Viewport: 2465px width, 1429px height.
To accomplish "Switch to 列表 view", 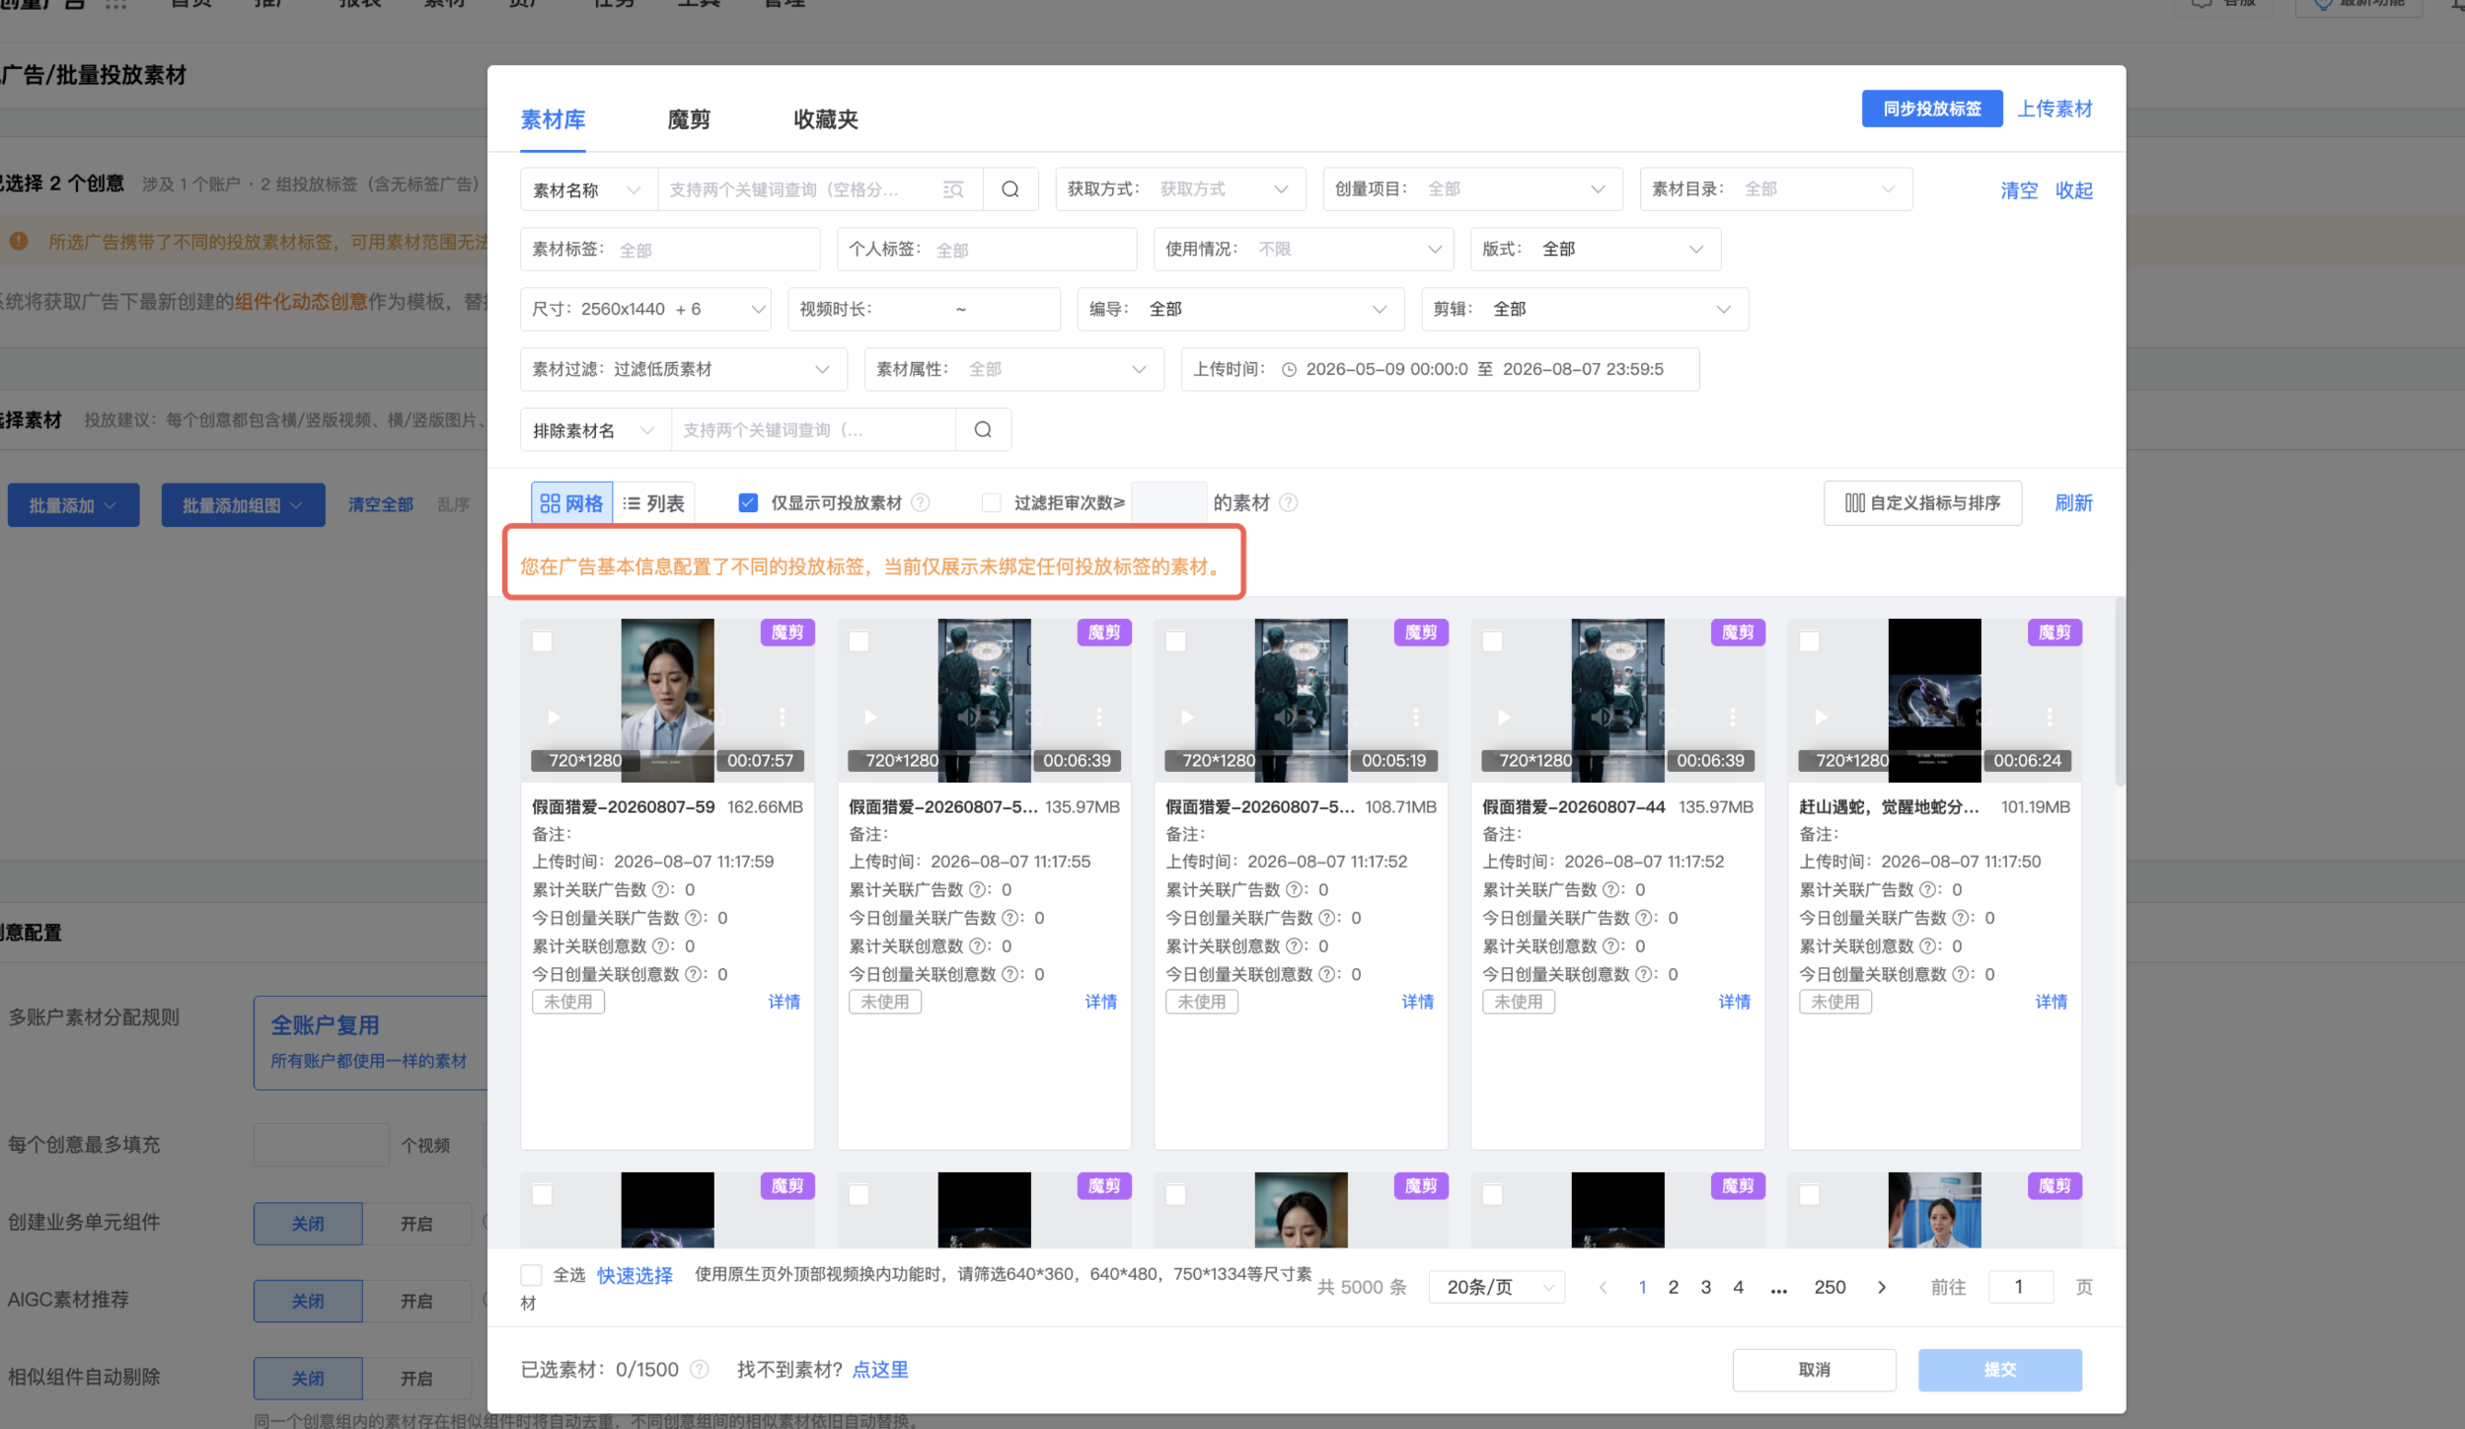I will click(653, 502).
